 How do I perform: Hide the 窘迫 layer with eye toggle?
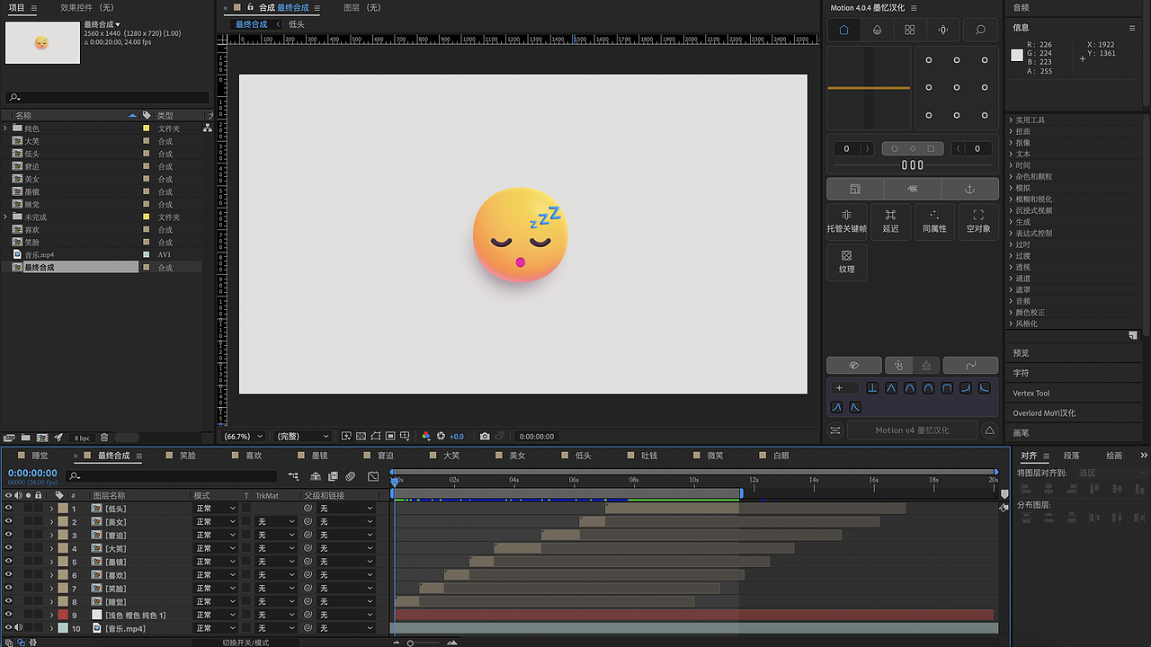coord(8,536)
